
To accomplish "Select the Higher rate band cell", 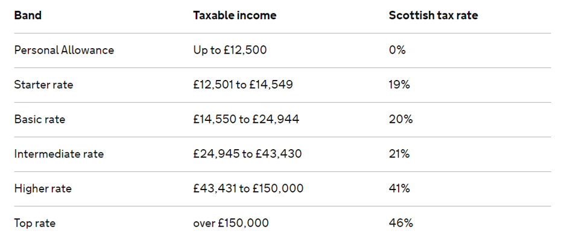I will (x=43, y=188).
